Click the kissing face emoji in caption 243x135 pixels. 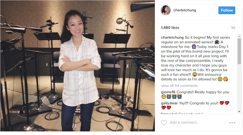point(225,79)
